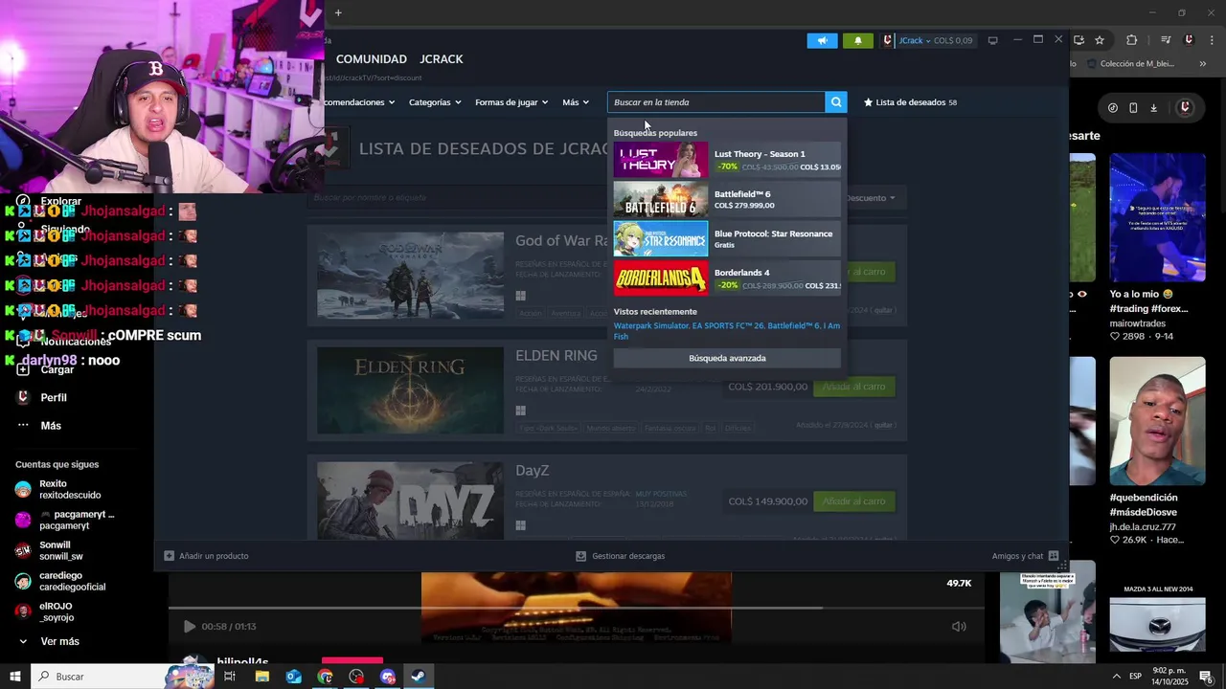Add DayZ to cart

pyautogui.click(x=853, y=501)
